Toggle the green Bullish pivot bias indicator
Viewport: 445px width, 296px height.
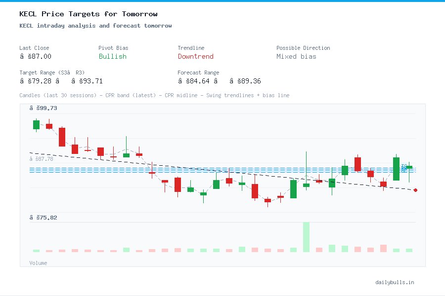[x=112, y=57]
